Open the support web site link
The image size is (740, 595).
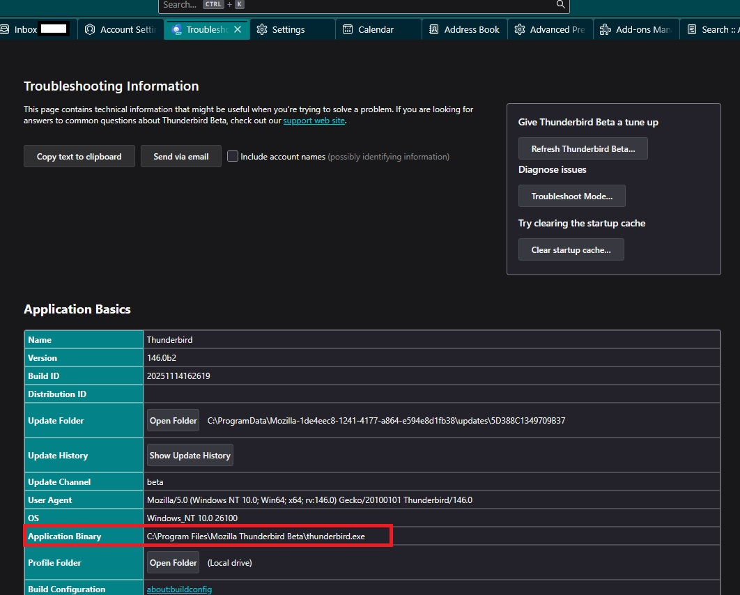pos(314,121)
